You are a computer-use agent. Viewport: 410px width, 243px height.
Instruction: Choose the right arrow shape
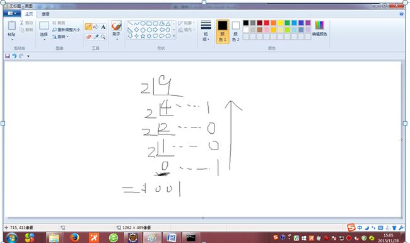[x=155, y=30]
